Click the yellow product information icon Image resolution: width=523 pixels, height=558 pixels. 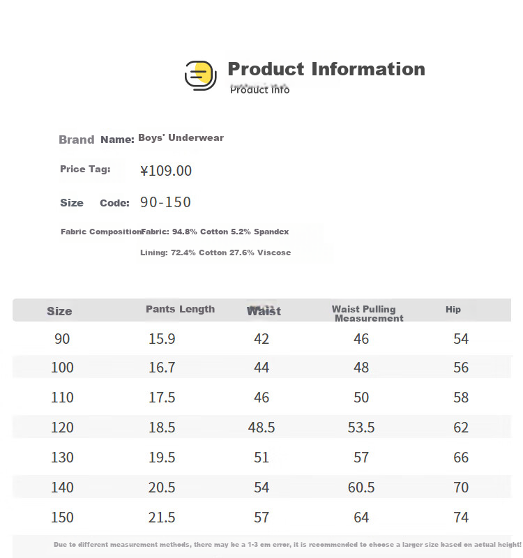tap(200, 75)
